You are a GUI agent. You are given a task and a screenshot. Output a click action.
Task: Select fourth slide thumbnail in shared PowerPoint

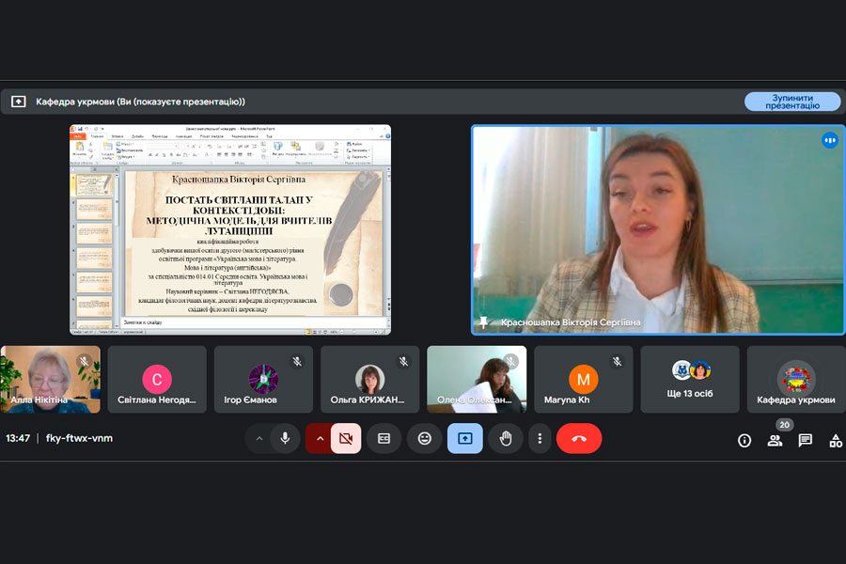[x=94, y=258]
